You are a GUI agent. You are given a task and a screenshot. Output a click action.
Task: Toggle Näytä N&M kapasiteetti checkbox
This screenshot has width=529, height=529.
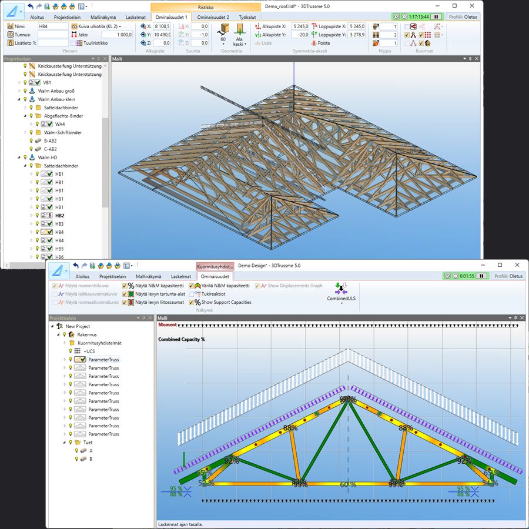click(x=125, y=286)
